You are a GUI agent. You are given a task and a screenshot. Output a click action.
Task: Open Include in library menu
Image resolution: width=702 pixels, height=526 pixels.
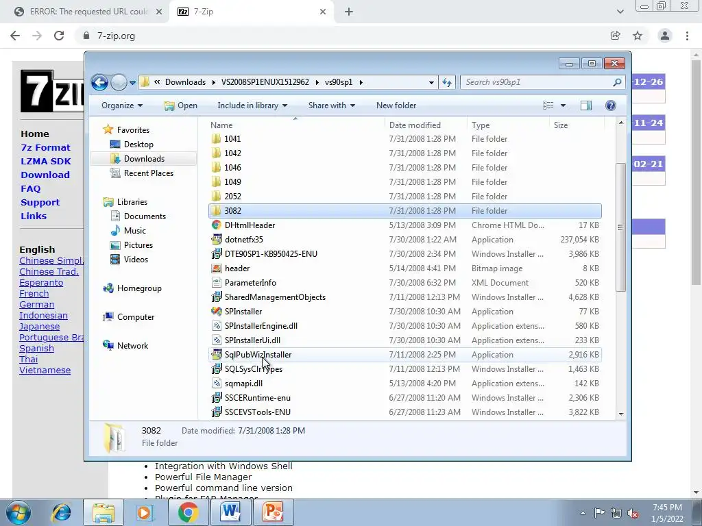(x=252, y=105)
